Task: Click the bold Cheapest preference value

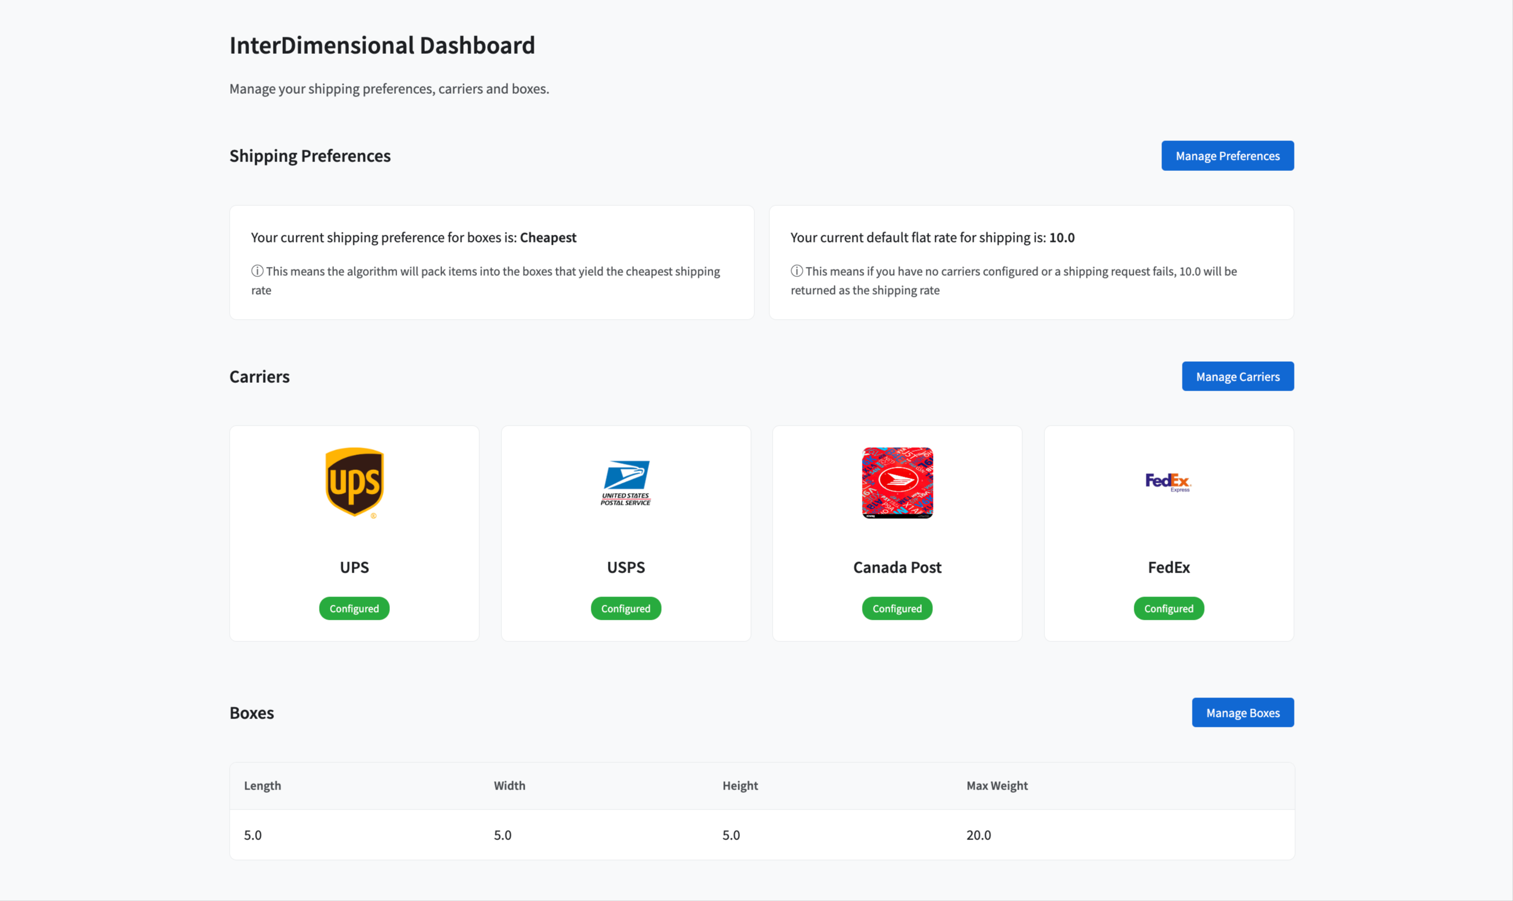Action: click(x=548, y=237)
